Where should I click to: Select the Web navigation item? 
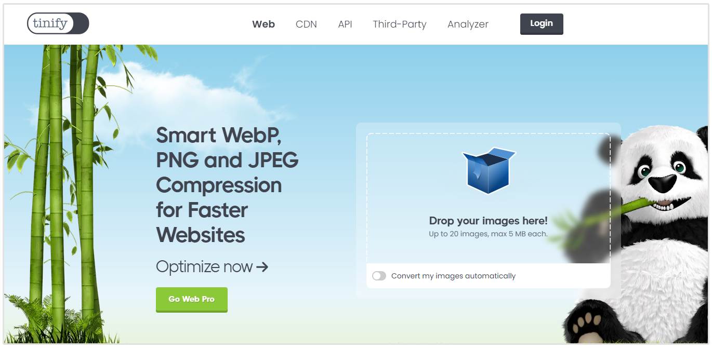coord(263,24)
